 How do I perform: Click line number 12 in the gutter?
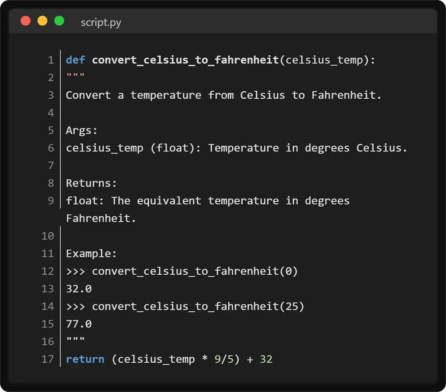tap(48, 271)
